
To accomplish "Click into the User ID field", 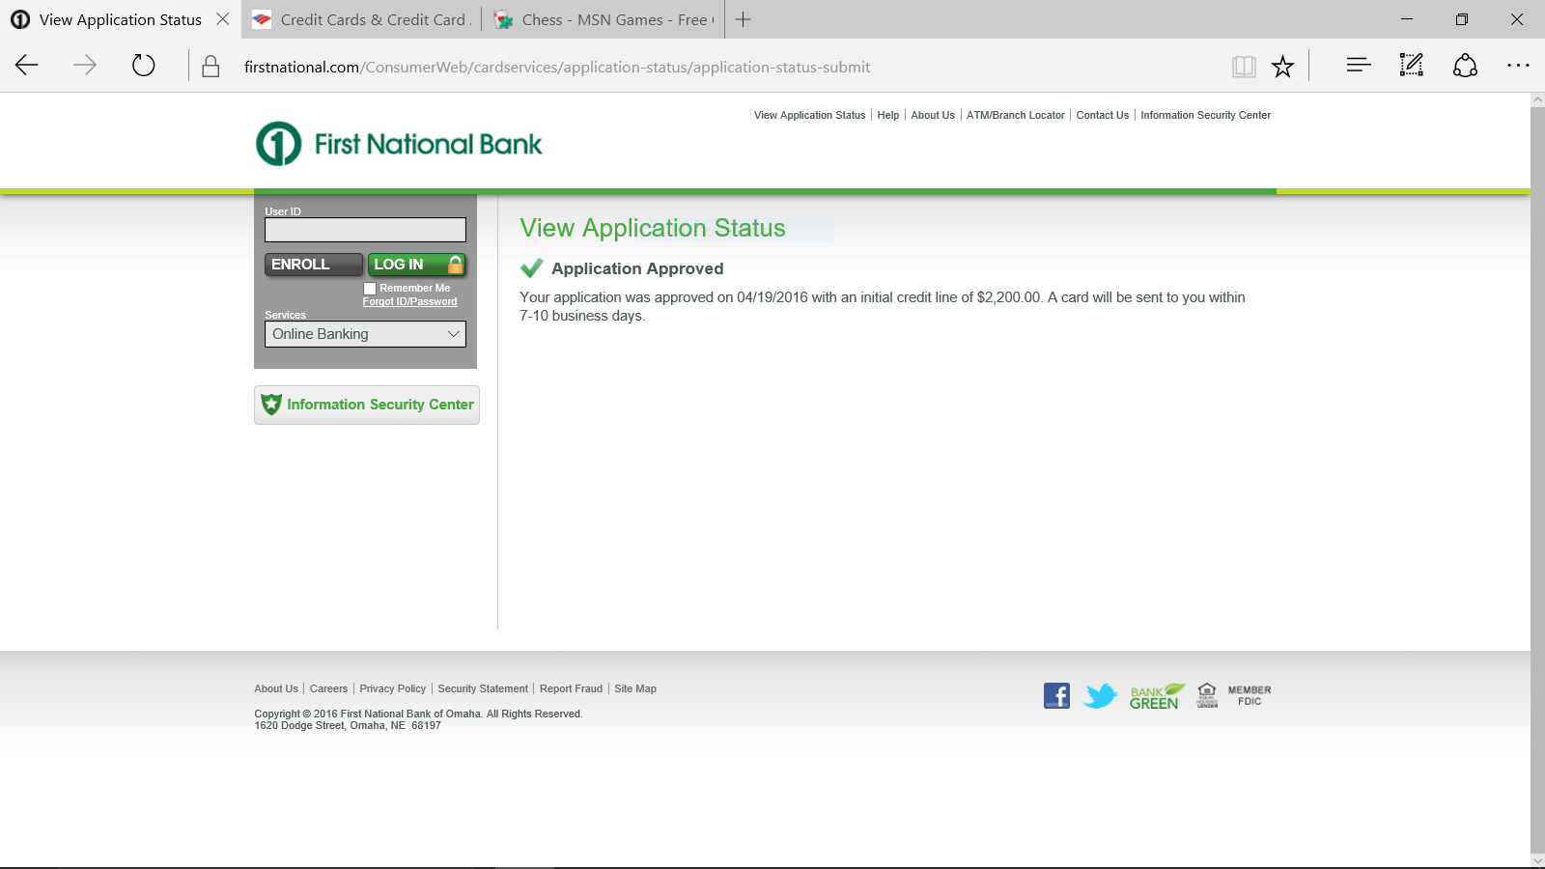I will click(x=365, y=230).
